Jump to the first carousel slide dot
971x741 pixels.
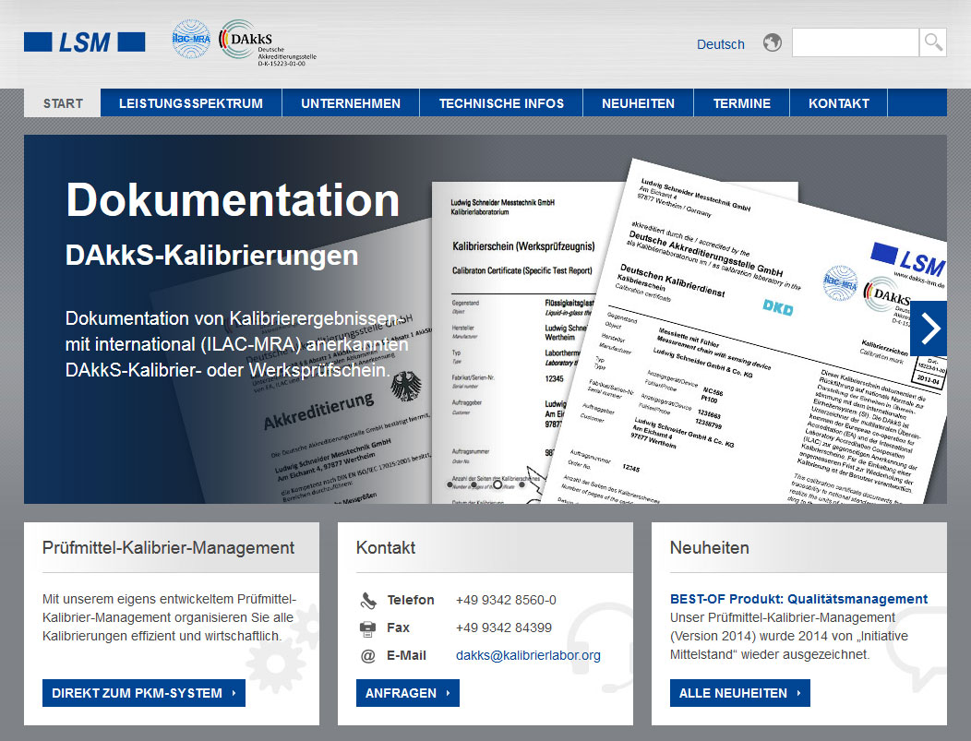pos(450,484)
